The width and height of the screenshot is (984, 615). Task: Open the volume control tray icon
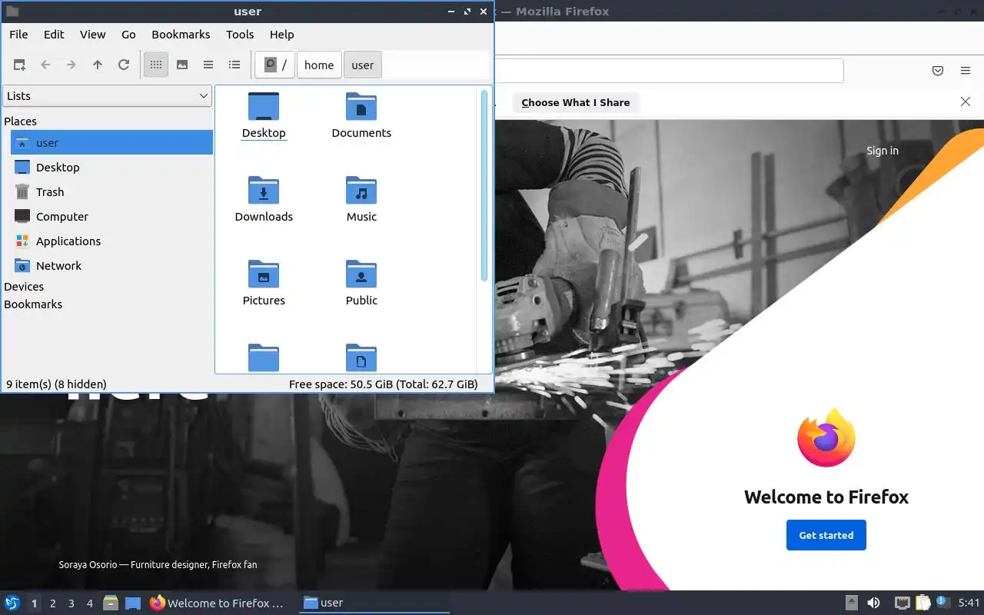(873, 603)
